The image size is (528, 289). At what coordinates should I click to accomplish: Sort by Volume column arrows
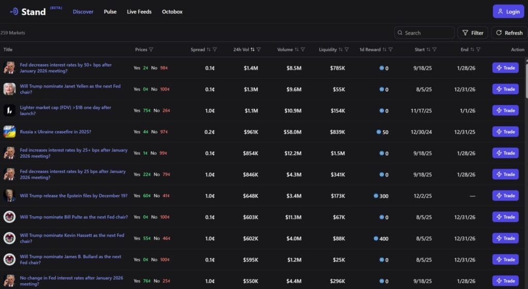tap(296, 49)
